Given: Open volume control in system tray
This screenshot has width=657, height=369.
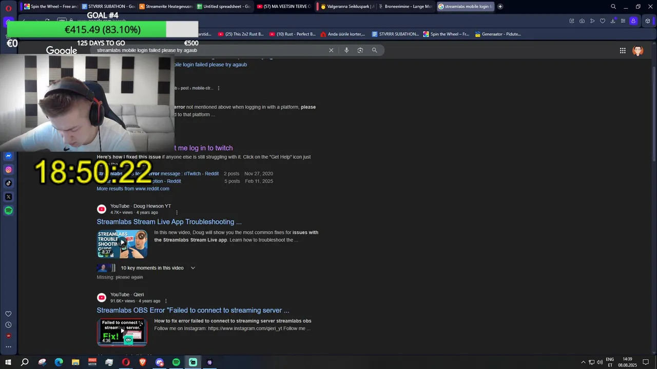Looking at the screenshot, I should (600, 362).
